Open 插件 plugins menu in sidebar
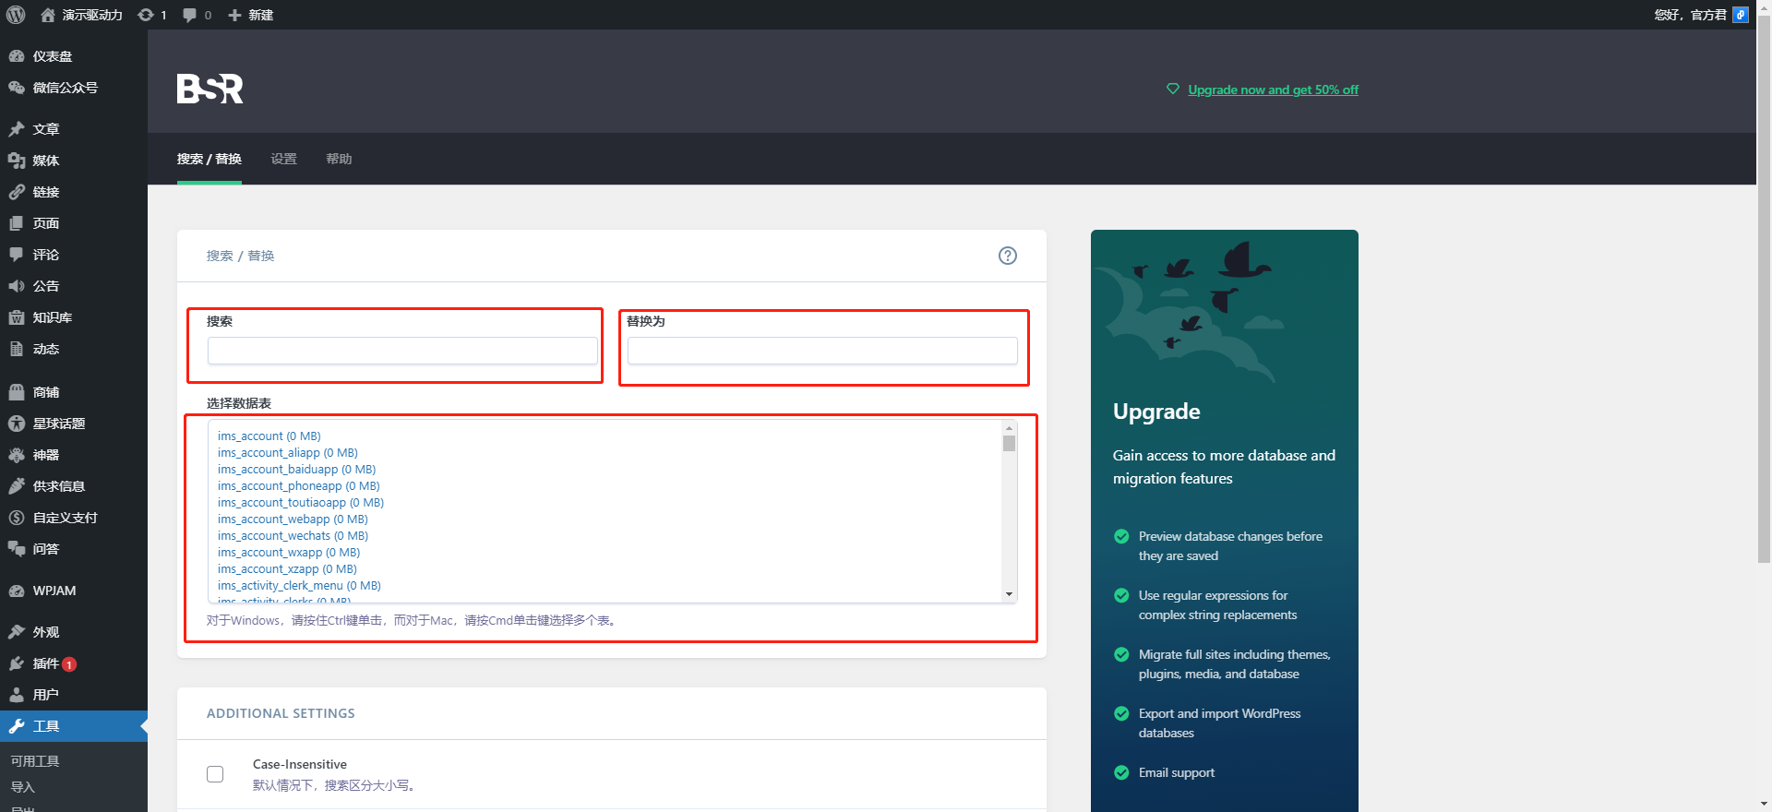Screen dimensions: 1772x812 point(45,663)
